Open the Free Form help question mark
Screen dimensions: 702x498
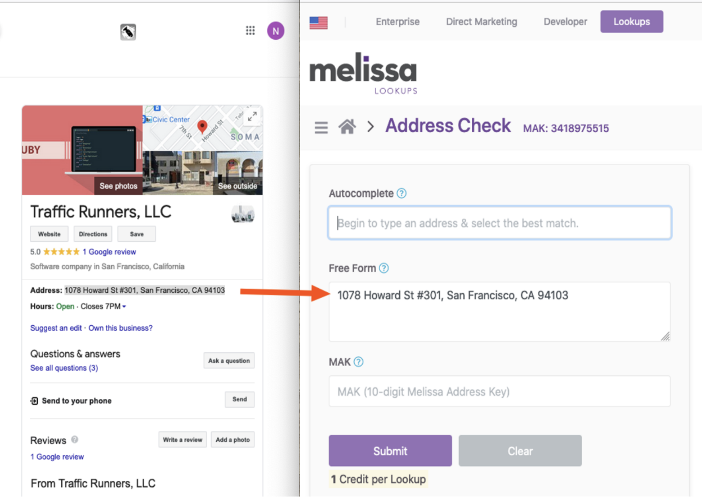tap(383, 268)
